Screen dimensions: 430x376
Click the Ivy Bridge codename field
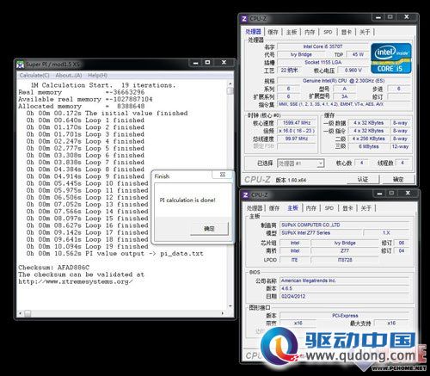pos(301,54)
